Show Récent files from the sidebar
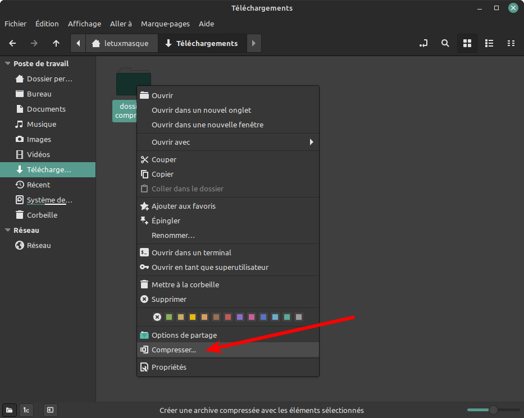Viewport: 524px width, 418px height. click(x=48, y=185)
